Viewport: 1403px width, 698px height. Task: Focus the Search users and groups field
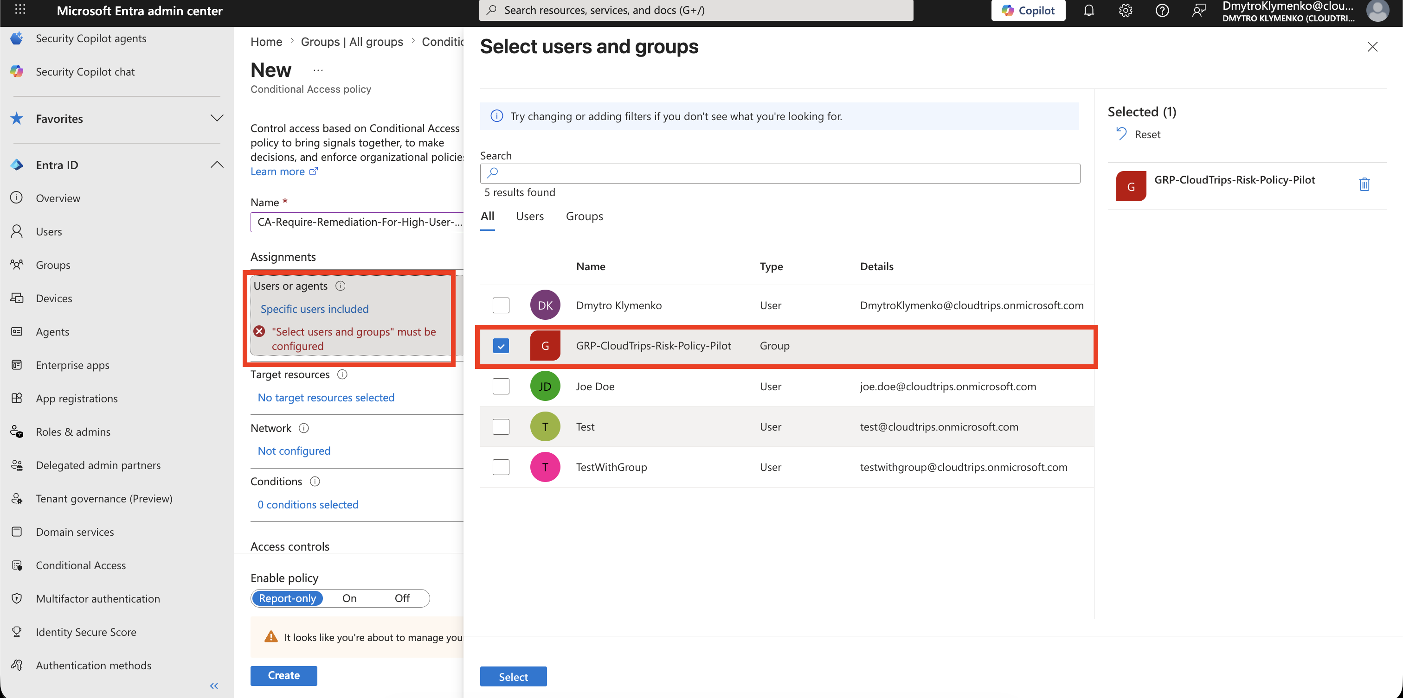pos(780,173)
